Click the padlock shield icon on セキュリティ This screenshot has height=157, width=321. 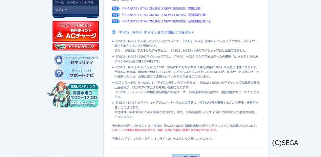click(x=59, y=61)
